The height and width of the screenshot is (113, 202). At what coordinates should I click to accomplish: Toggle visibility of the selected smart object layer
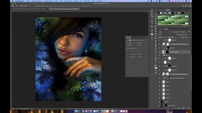pos(159,52)
